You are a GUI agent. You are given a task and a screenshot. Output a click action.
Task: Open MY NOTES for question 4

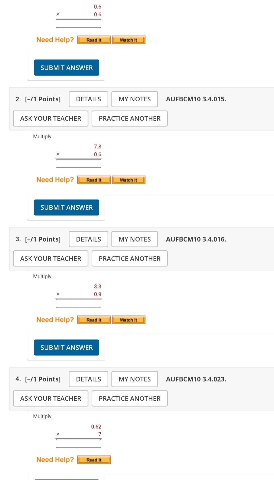(135, 379)
